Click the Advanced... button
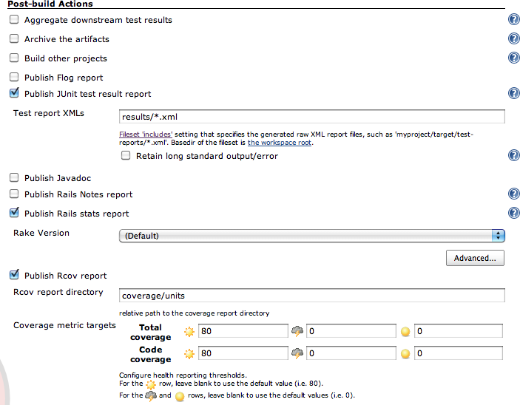This screenshot has width=520, height=405. (475, 258)
